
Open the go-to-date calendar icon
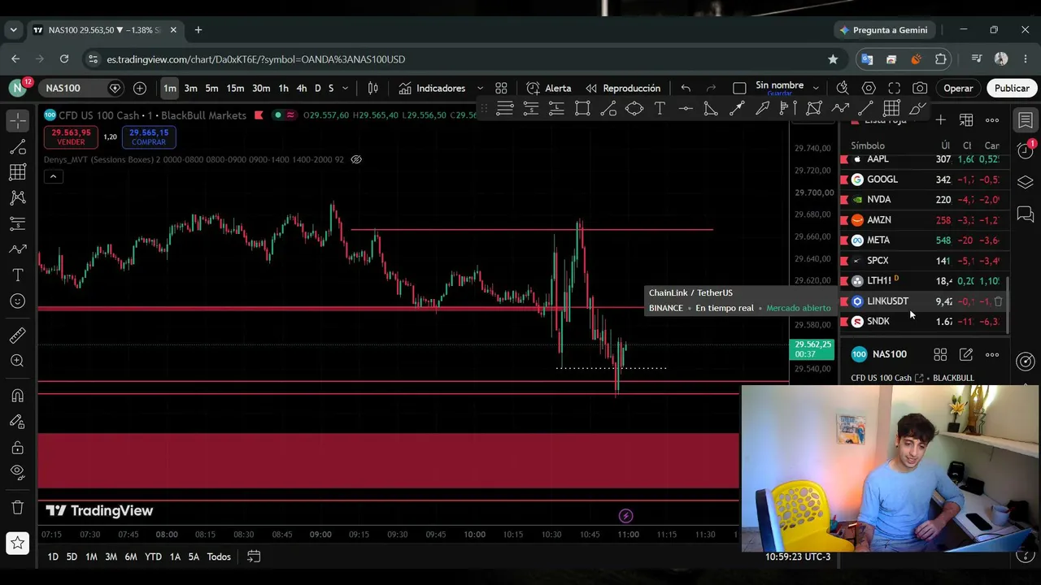point(254,557)
